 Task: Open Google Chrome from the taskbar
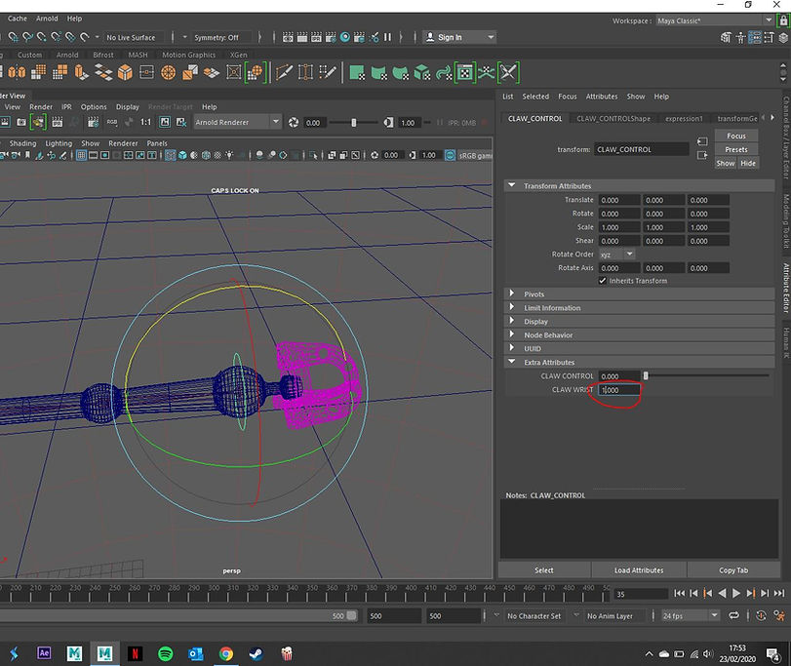[226, 654]
